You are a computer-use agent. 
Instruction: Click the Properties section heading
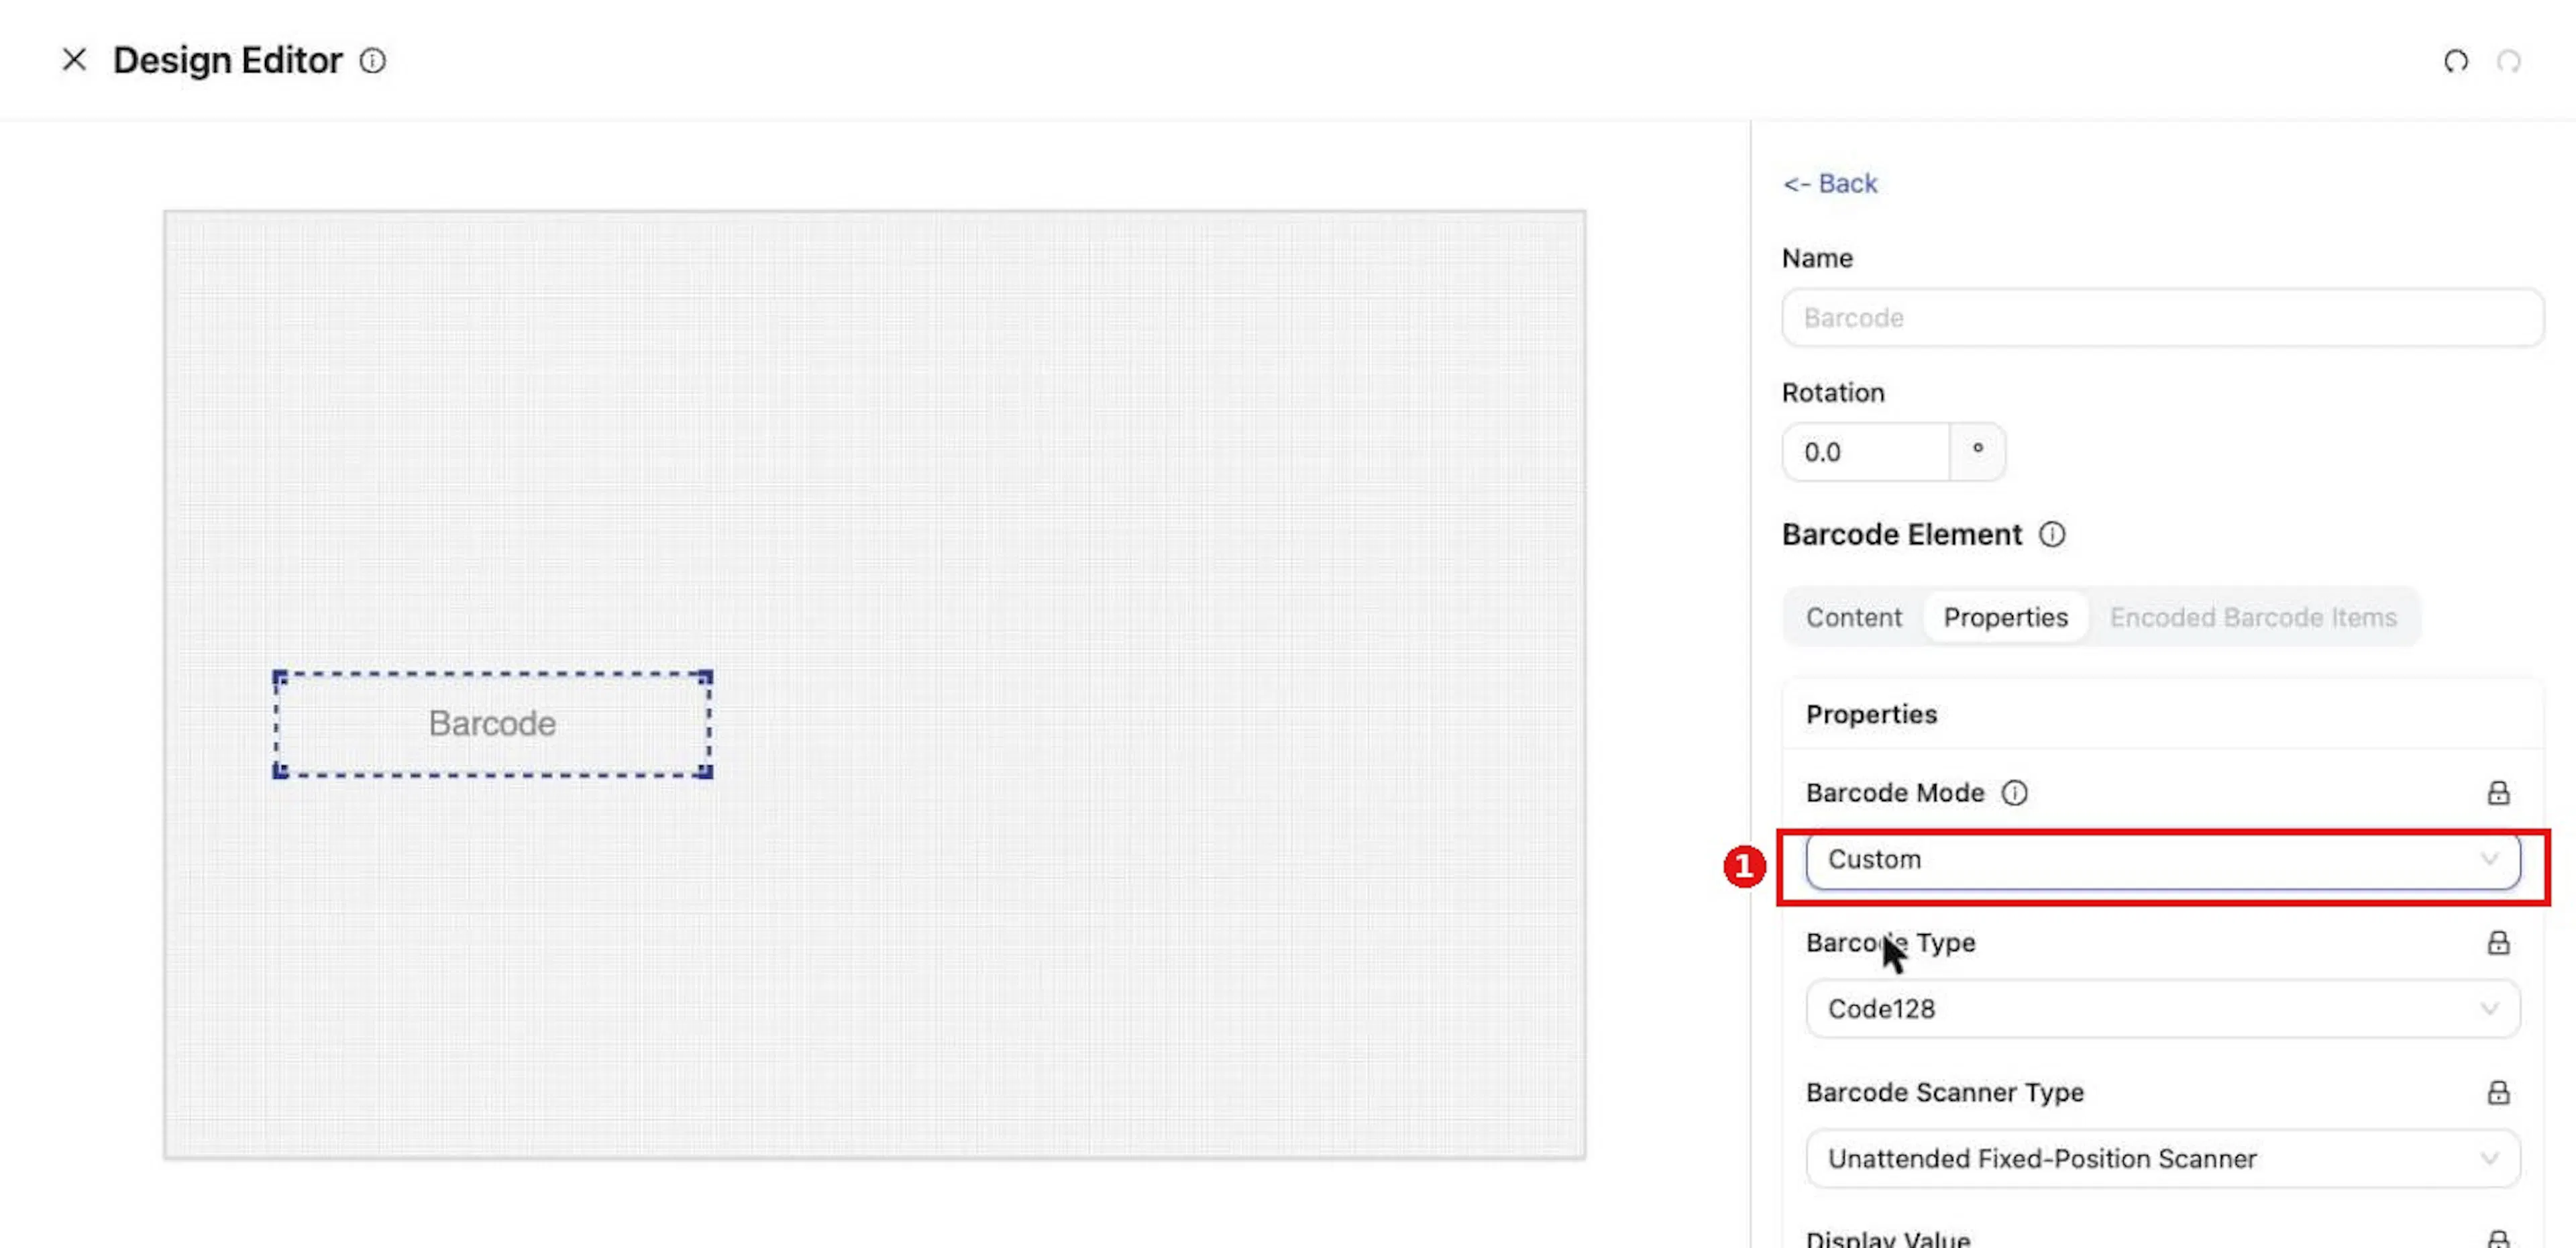pyautogui.click(x=1871, y=715)
